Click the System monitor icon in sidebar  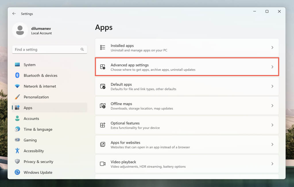tap(18, 65)
